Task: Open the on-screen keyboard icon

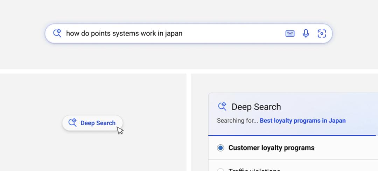Action: [290, 34]
